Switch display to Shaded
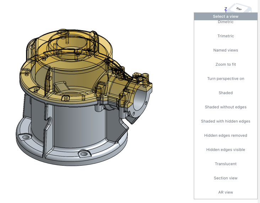Screen dimensions: 260x203 [x=226, y=93]
